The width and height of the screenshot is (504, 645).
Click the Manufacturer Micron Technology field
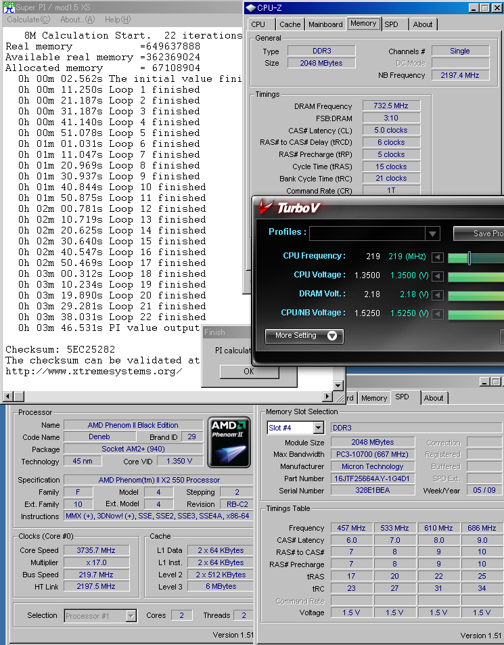tap(373, 466)
